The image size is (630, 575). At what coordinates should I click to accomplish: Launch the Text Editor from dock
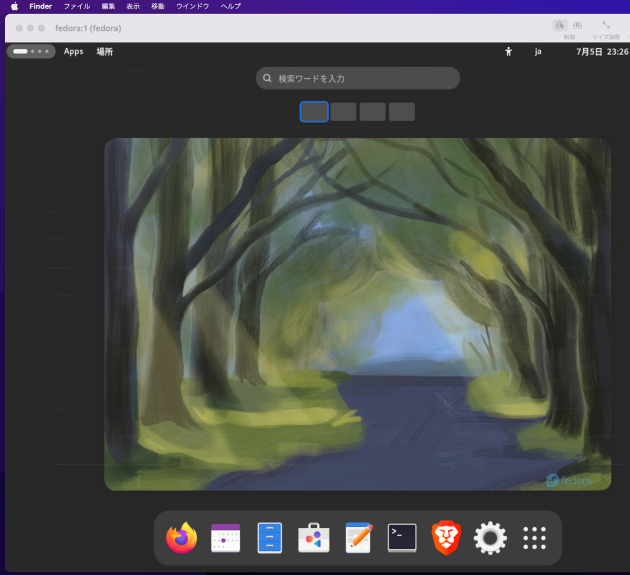pyautogui.click(x=359, y=538)
